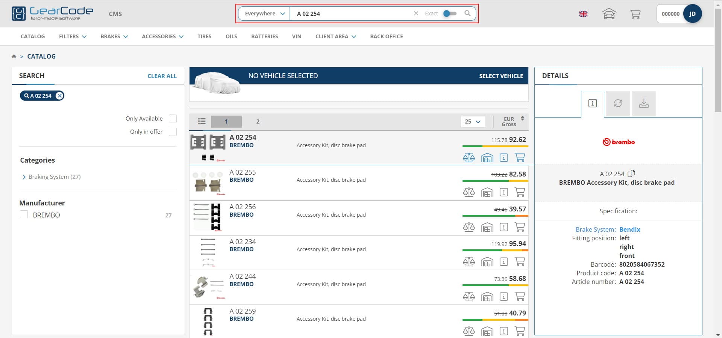Switch to list view icon
This screenshot has height=338, width=722.
click(x=202, y=121)
